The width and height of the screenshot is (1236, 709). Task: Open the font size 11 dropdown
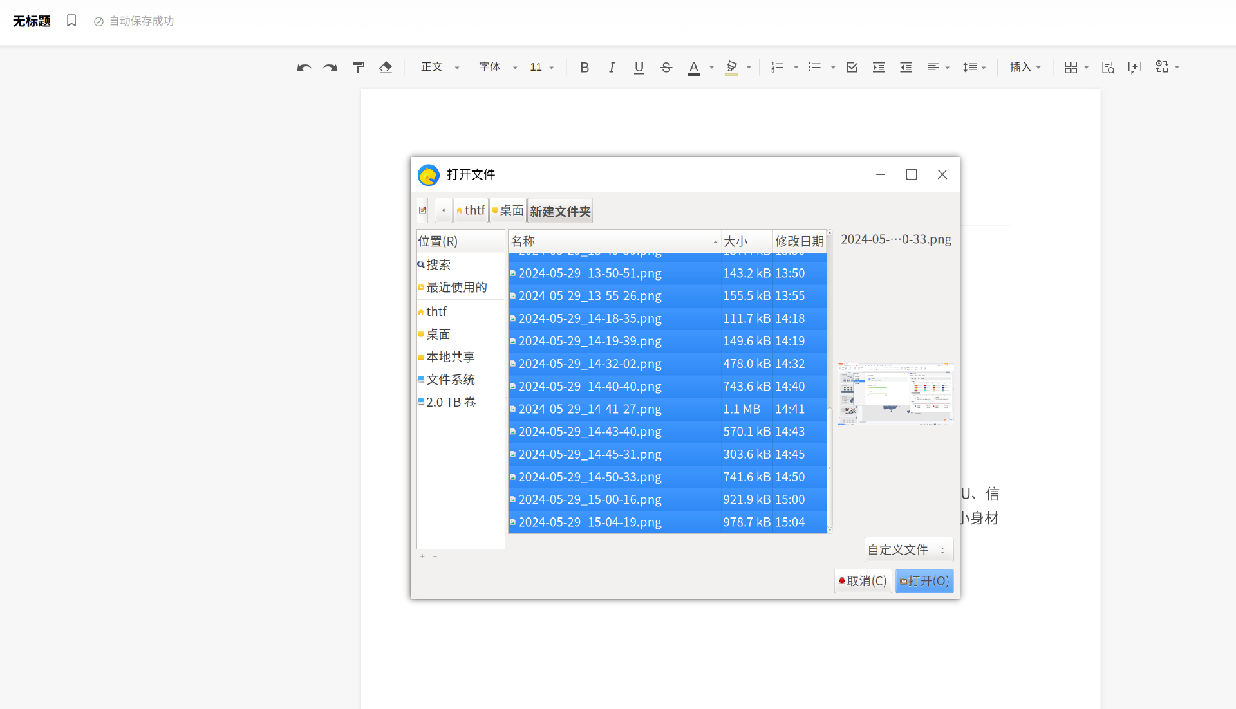click(541, 68)
